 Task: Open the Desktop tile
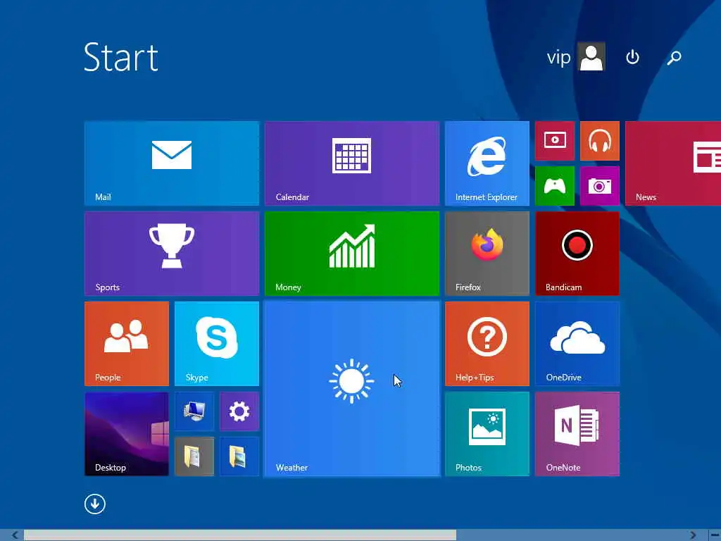[x=127, y=434]
